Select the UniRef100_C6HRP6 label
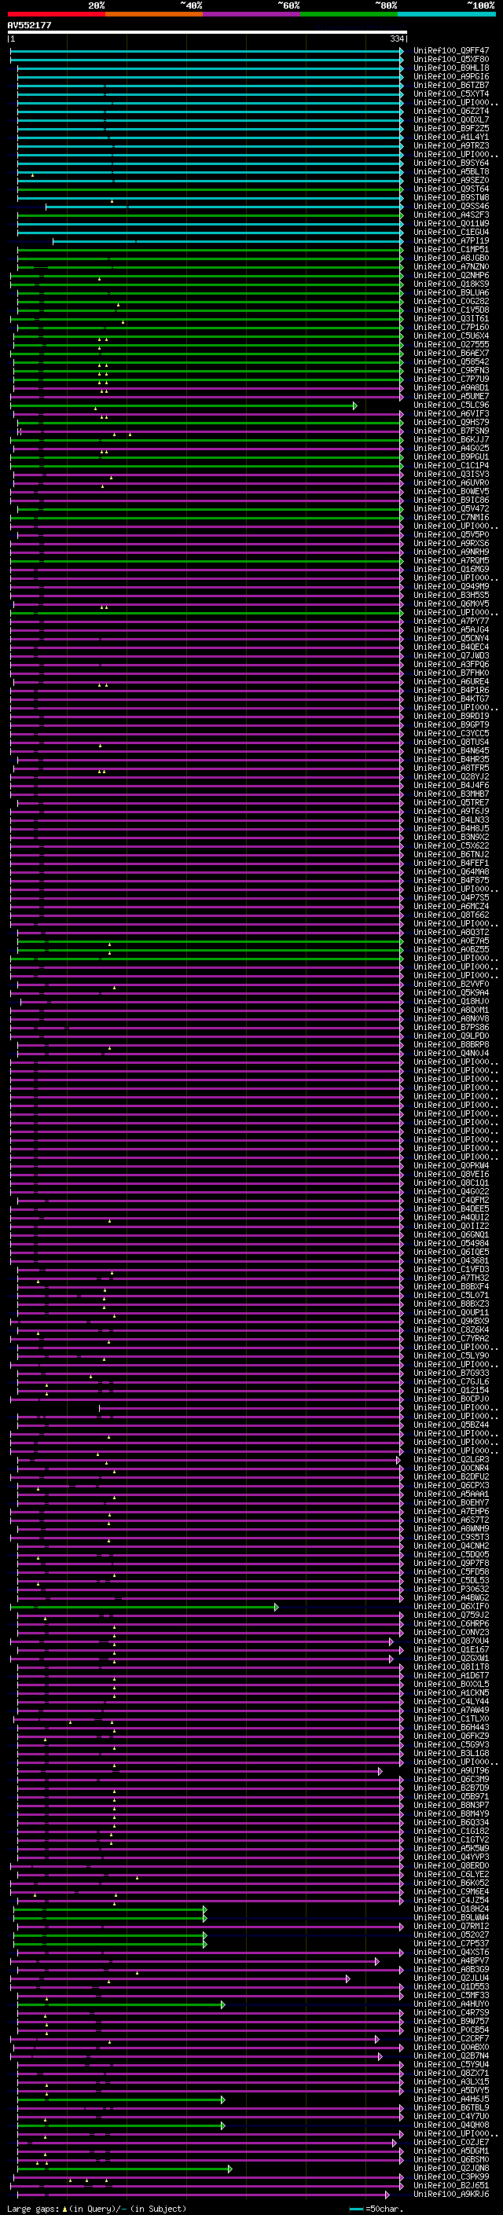Viewport: 503px width, 2215px height. (x=451, y=1623)
